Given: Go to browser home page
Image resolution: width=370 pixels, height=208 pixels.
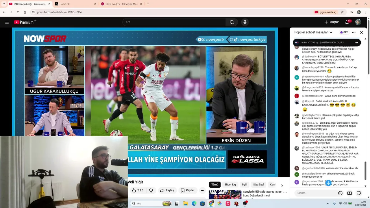Looking at the screenshot, I should [x=25, y=12].
